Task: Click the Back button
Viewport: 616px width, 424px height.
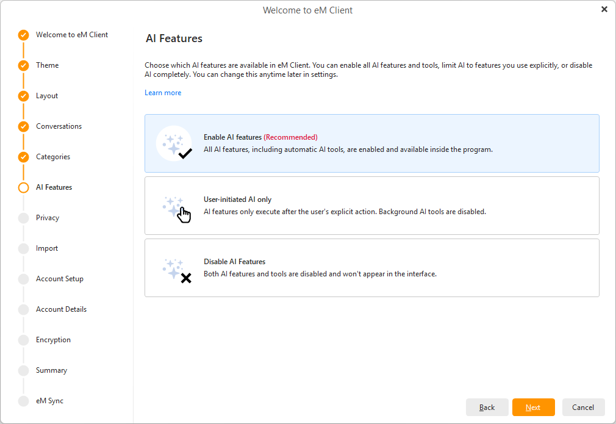Action: pos(487,407)
